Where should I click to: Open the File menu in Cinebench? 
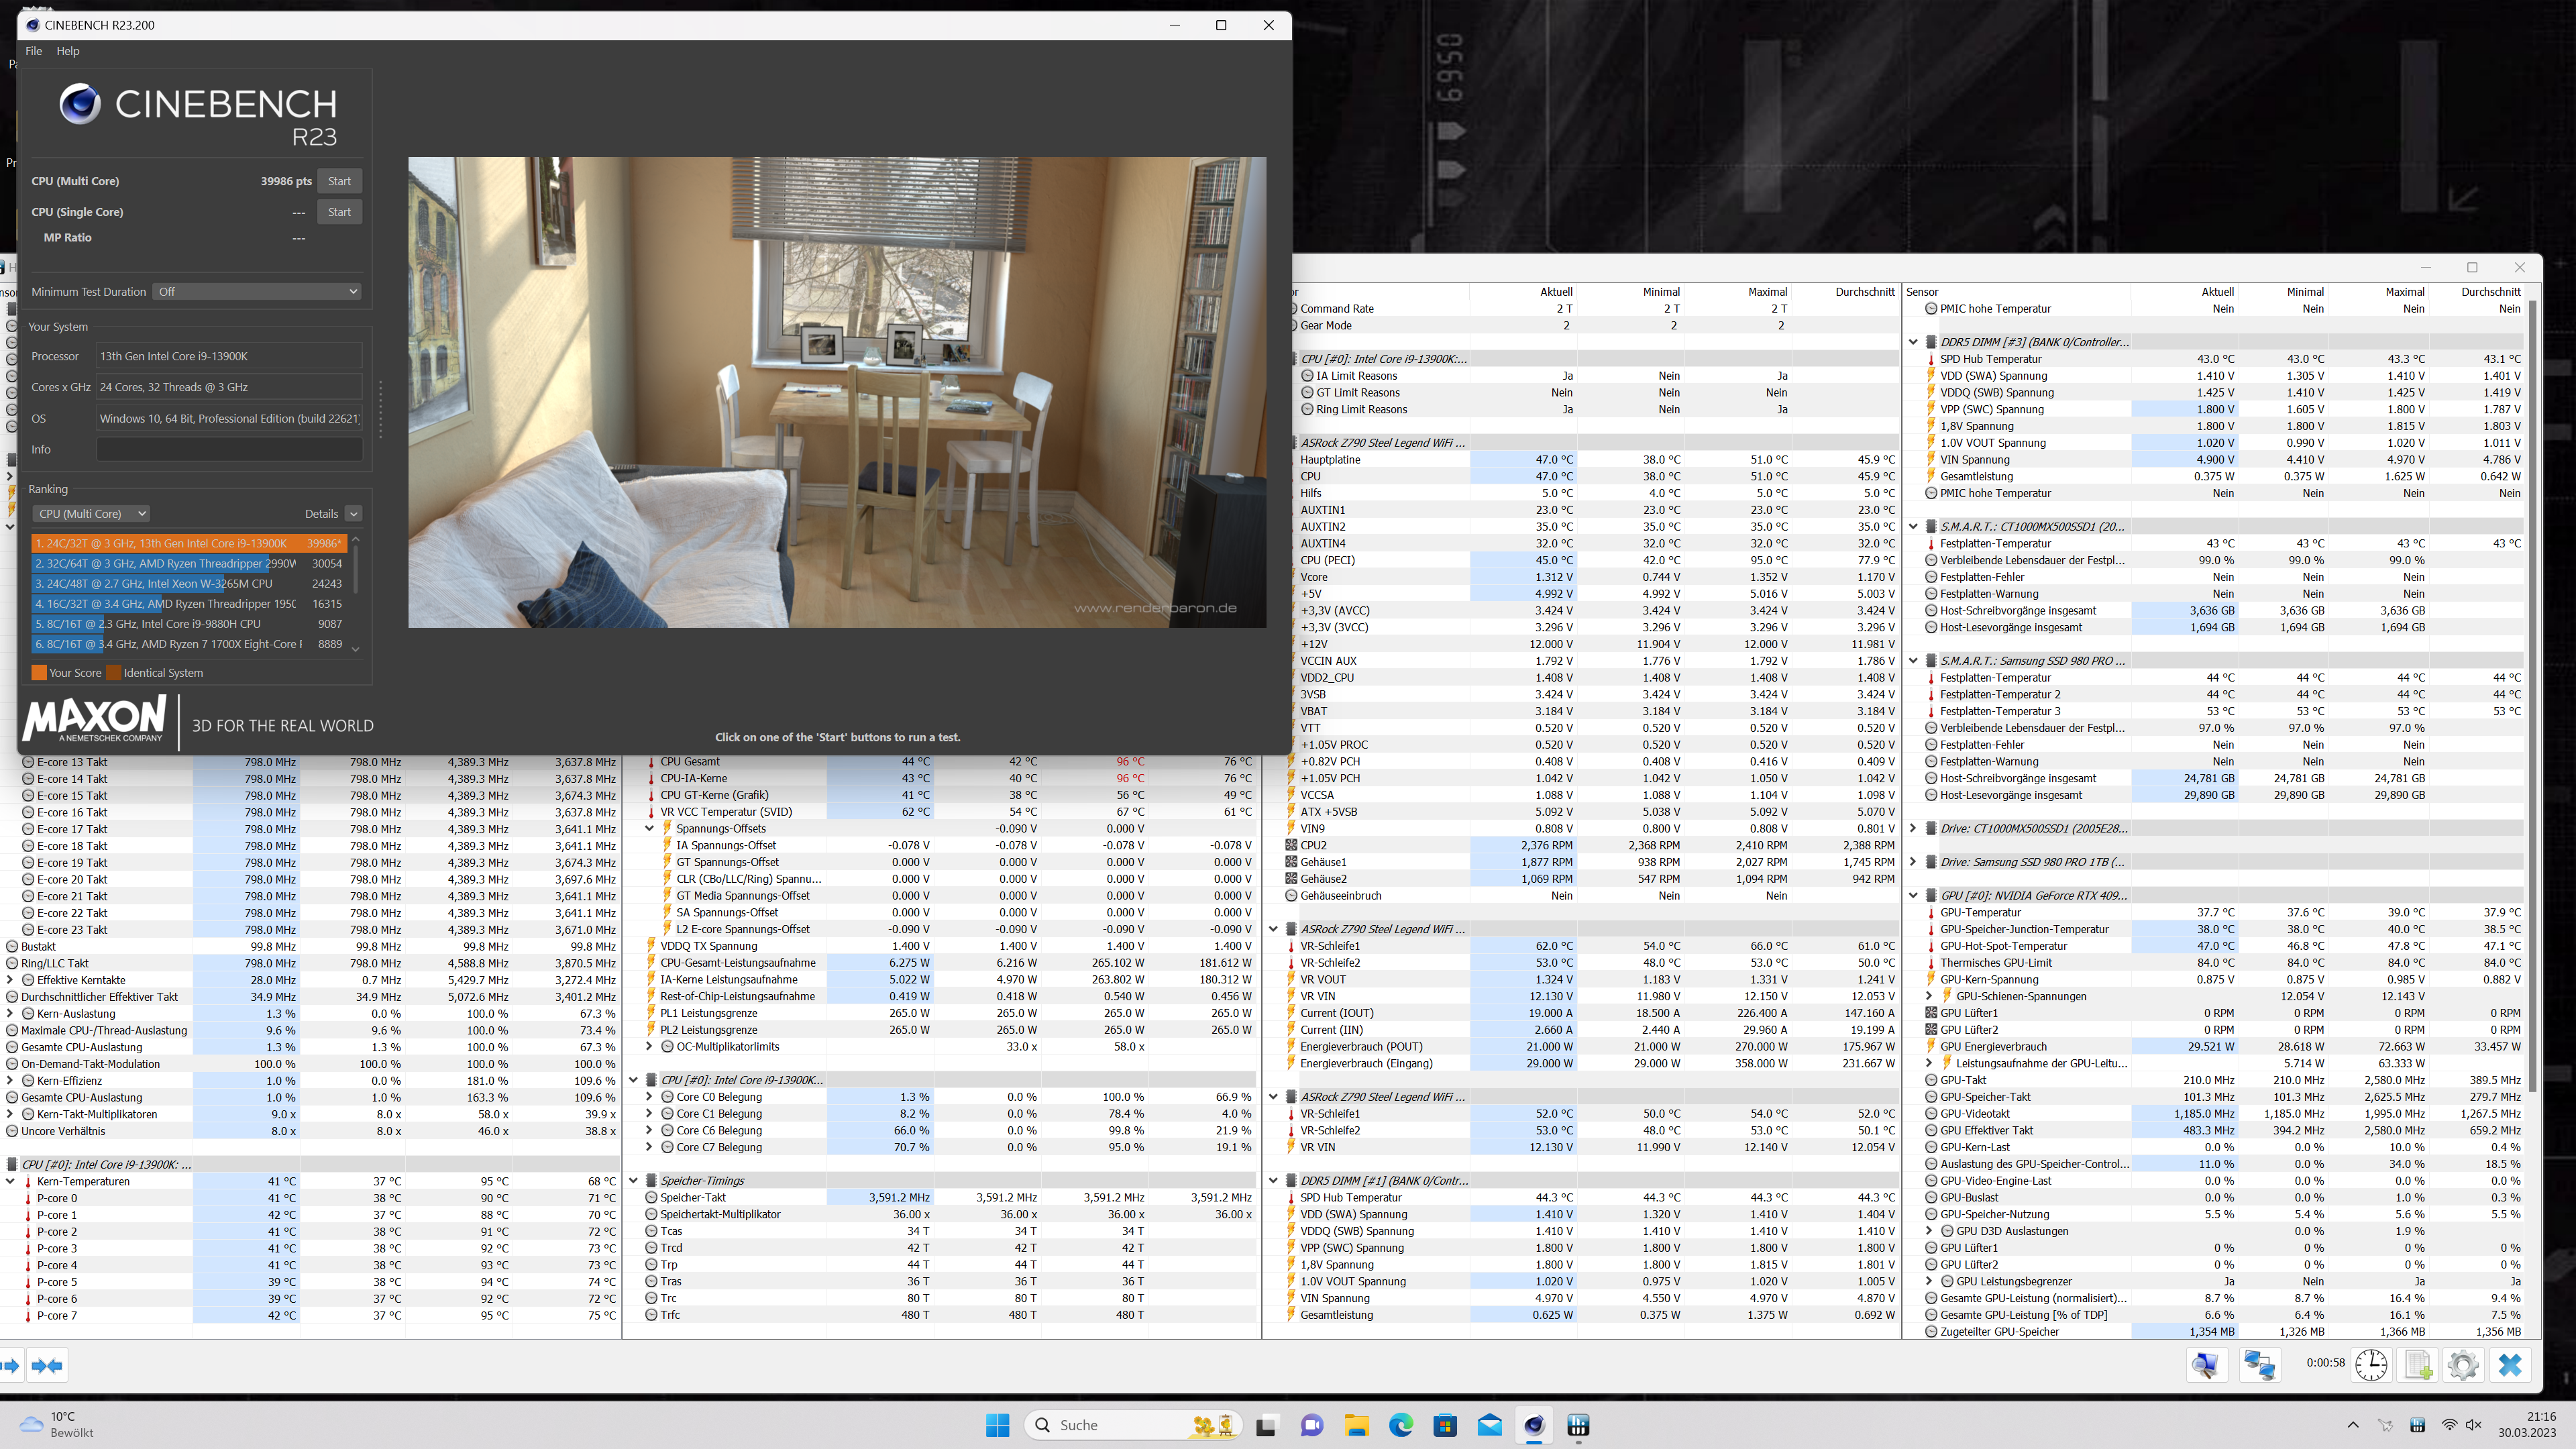tap(33, 51)
